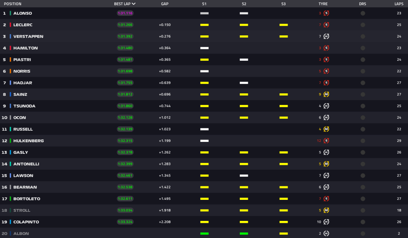The height and width of the screenshot is (238, 408).
Task: Click Sainz's tyre age number 9
Action: point(320,95)
